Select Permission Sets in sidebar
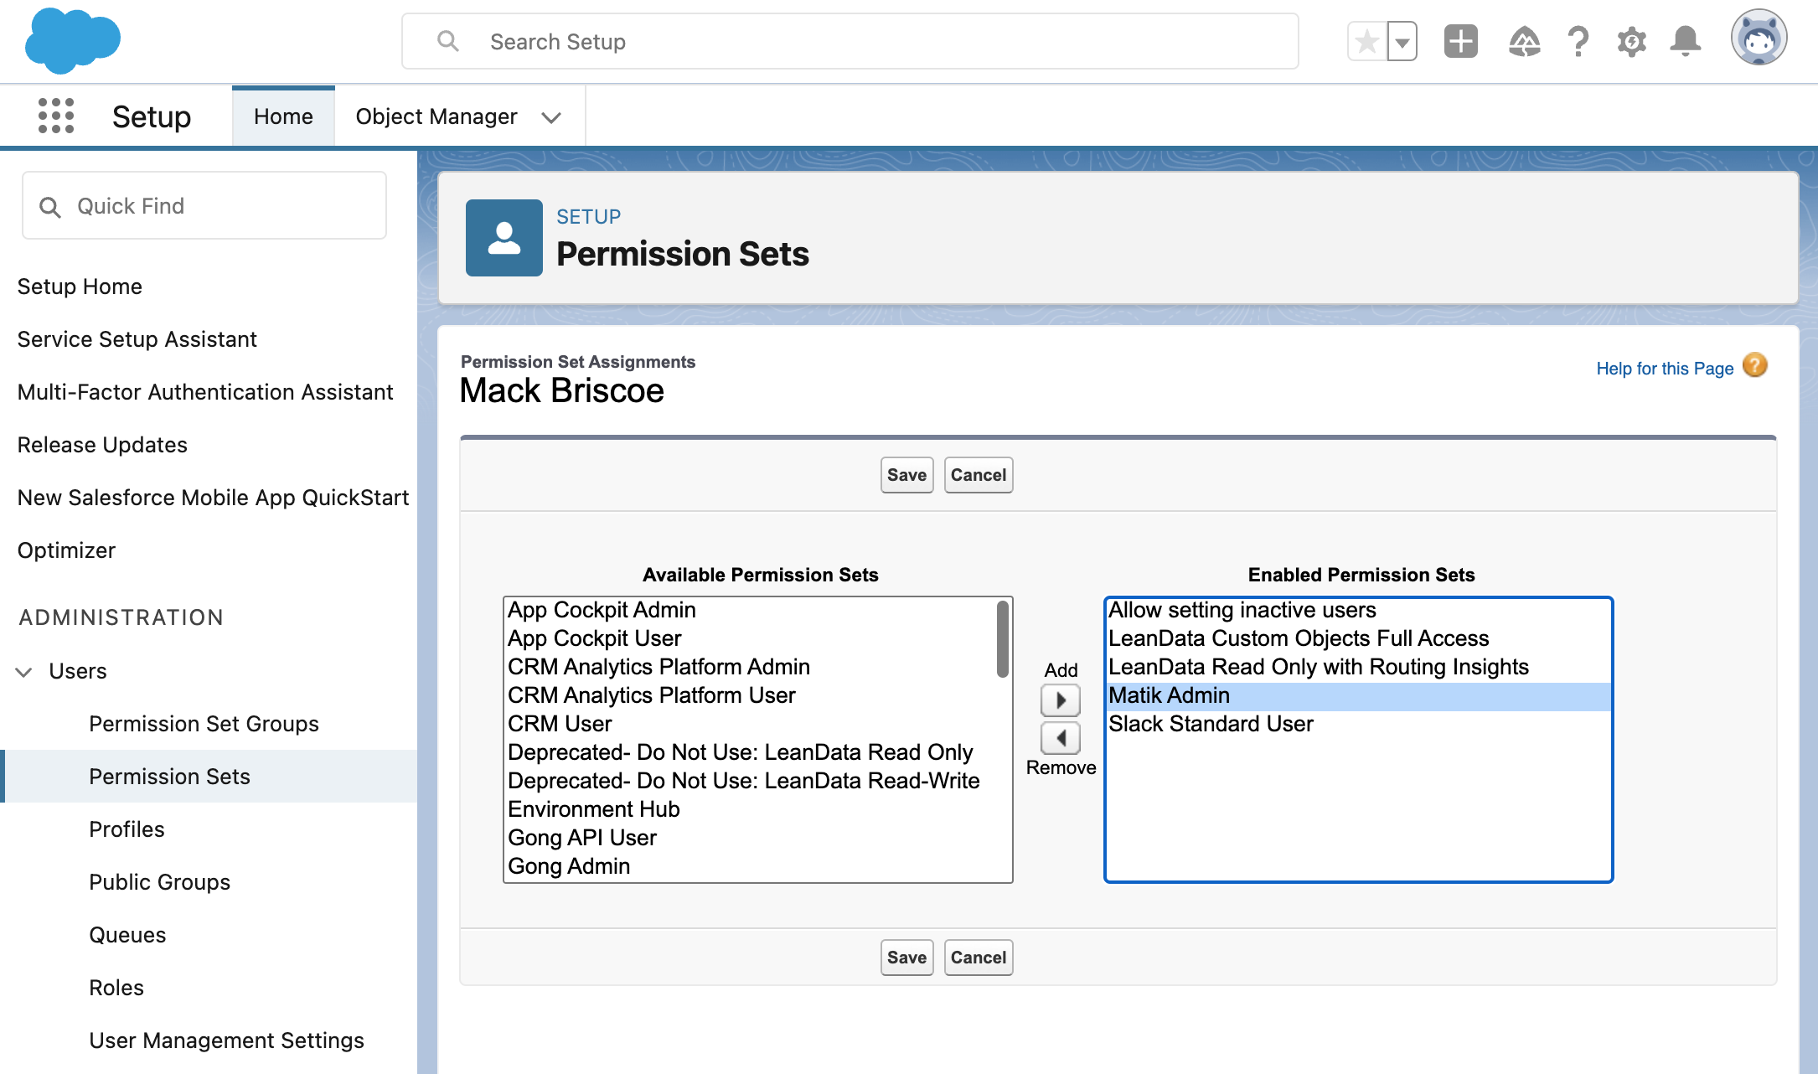 point(209,777)
